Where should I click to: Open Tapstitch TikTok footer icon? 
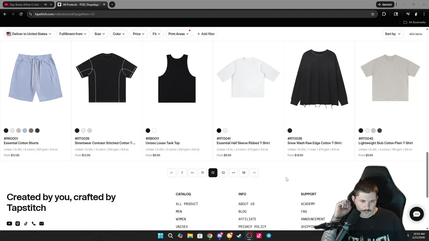coord(26,224)
